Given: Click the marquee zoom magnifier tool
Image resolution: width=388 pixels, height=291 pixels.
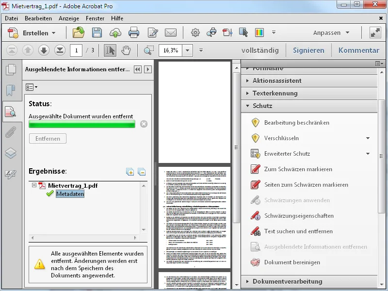Looking at the screenshot, I should click(149, 50).
